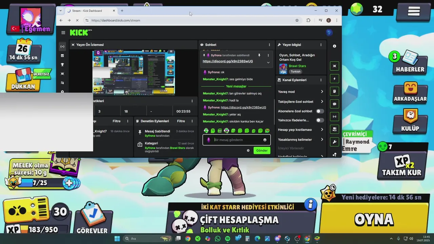The height and width of the screenshot is (244, 434).
Task: Unpin the pinned message via pin icon
Action: coord(259,55)
